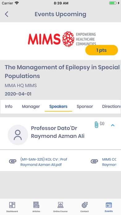Tap the back arrow icon
Screen dimensions: 121x215
point(6,14)
